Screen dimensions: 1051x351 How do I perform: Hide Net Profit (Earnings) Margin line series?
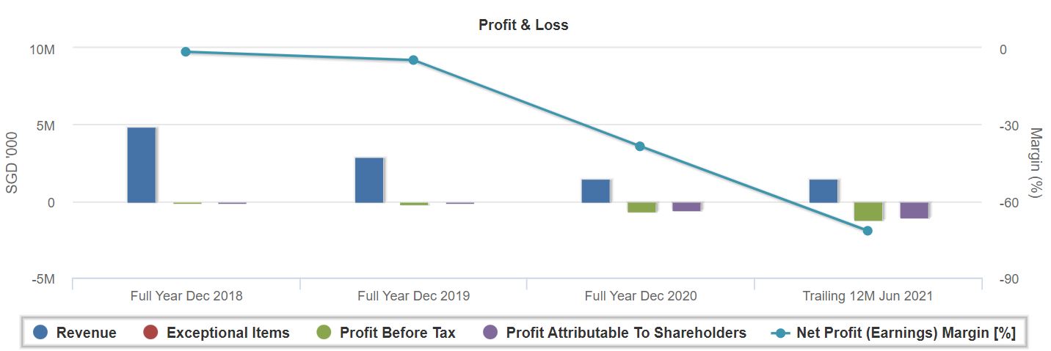coord(905,333)
